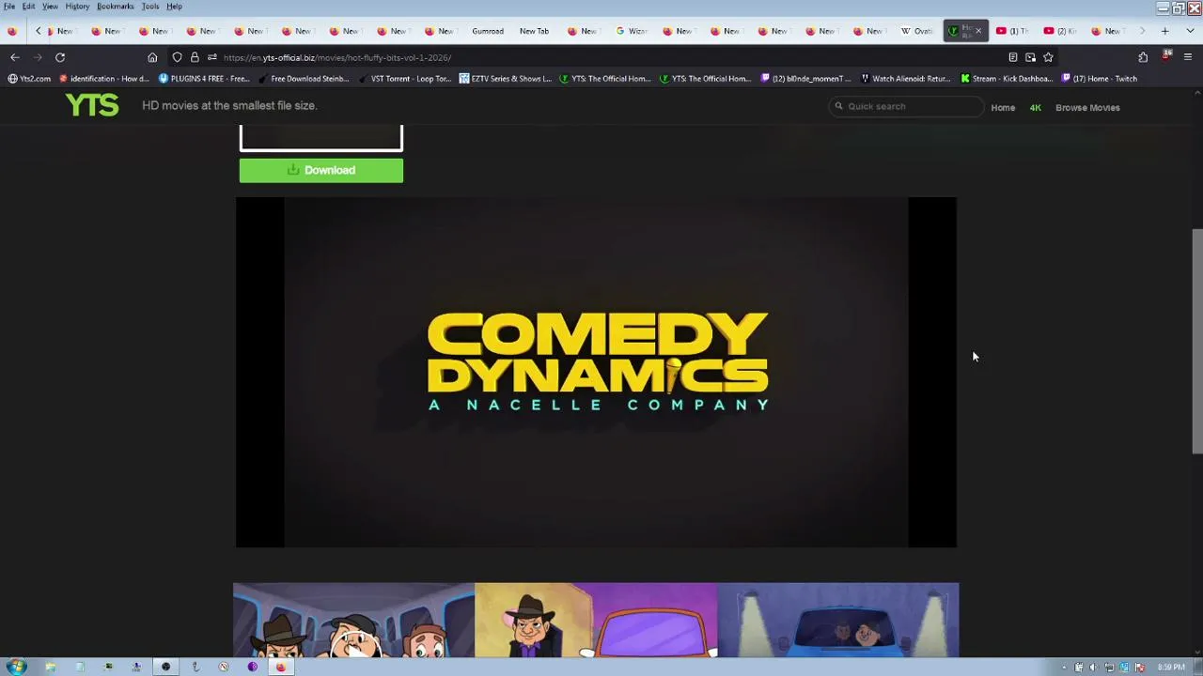
Task: Open the History menu
Action: coord(77,7)
